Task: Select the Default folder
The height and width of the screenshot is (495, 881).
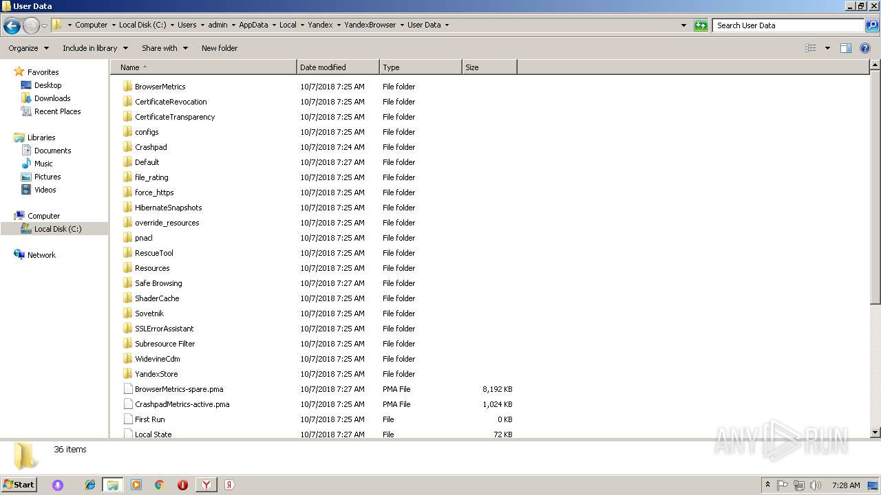Action: 147,162
